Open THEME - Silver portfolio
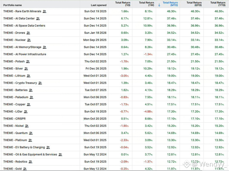 pyautogui.click(x=13, y=68)
